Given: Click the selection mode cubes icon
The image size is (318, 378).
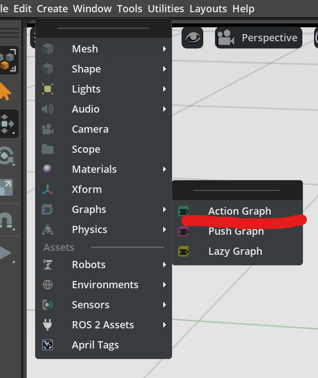Looking at the screenshot, I should pyautogui.click(x=8, y=60).
